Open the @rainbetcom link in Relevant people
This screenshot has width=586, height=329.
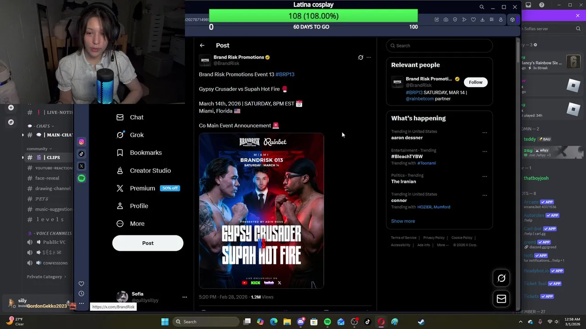click(420, 99)
